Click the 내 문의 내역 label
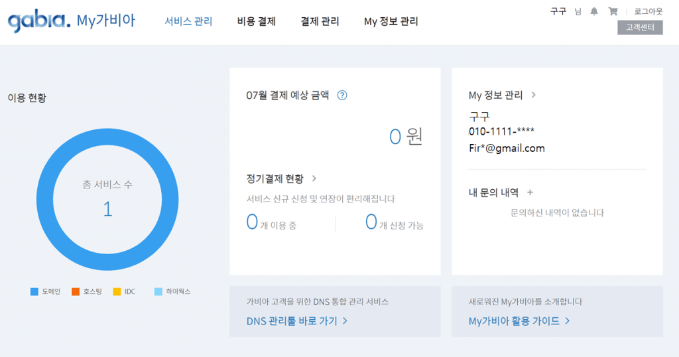 (493, 192)
